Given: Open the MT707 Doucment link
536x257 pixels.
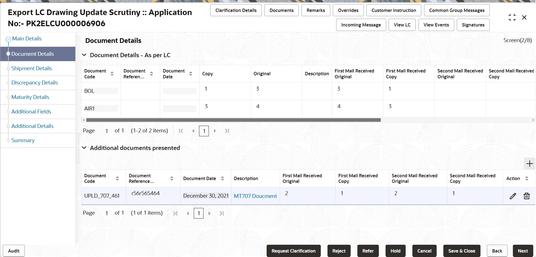Looking at the screenshot, I should (x=255, y=196).
